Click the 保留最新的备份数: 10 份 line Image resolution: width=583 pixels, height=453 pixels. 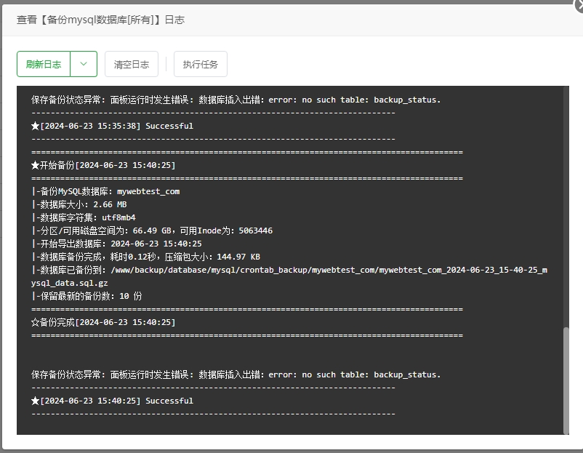pos(87,296)
